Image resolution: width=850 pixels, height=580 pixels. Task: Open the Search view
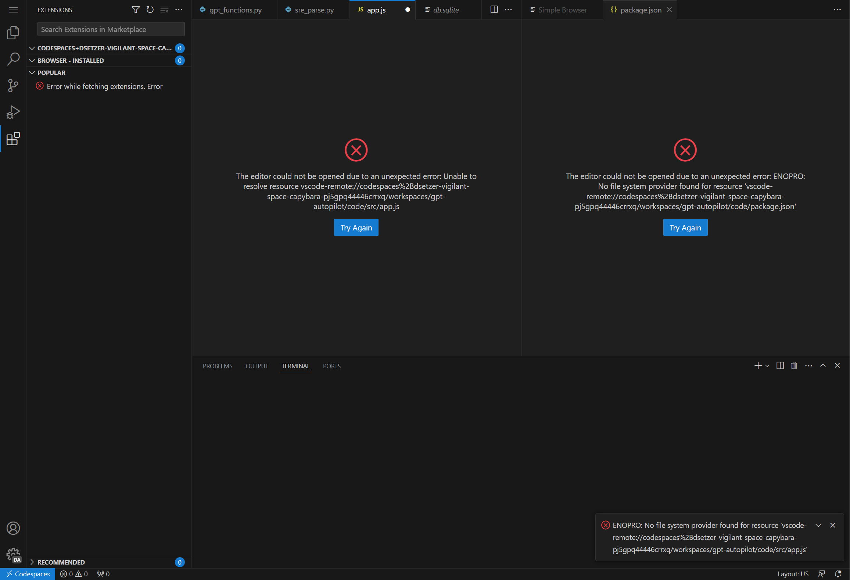(x=13, y=59)
